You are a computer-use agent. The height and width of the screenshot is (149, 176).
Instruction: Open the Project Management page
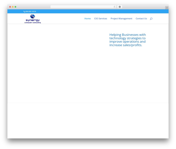click(121, 19)
